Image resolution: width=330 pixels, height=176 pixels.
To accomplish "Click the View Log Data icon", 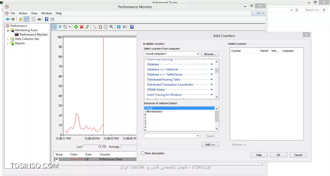I will (x=59, y=27).
